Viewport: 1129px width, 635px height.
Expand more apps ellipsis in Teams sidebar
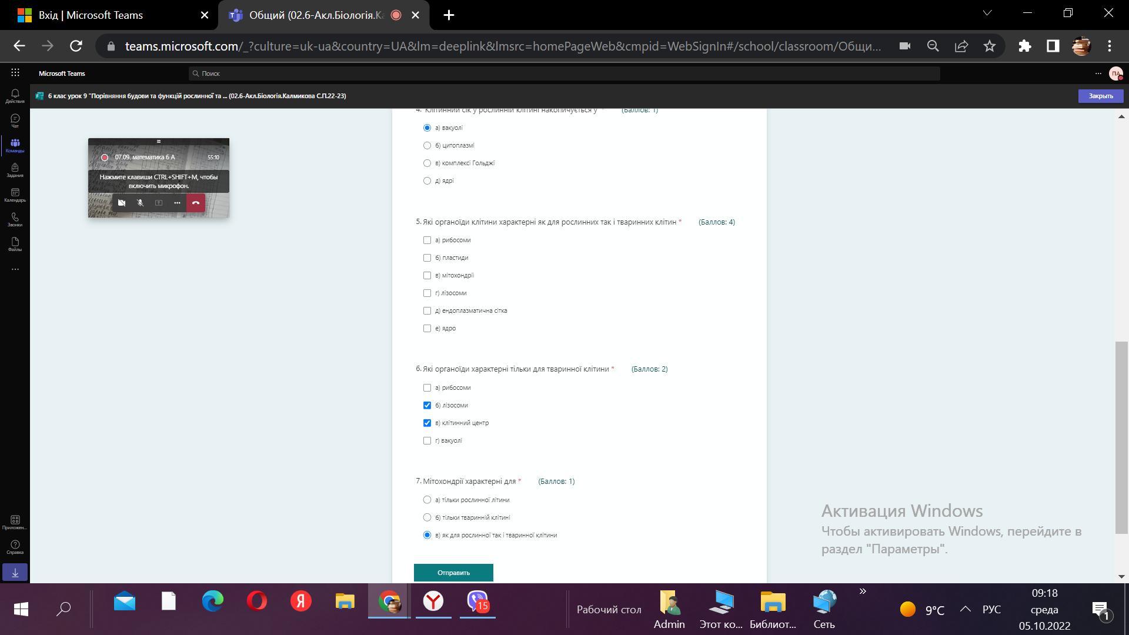(x=15, y=269)
